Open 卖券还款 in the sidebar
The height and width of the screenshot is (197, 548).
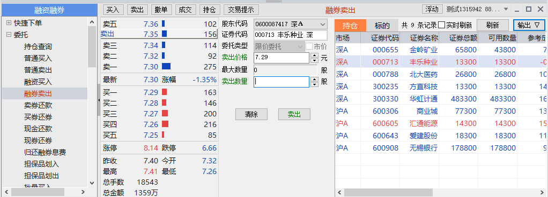point(38,105)
